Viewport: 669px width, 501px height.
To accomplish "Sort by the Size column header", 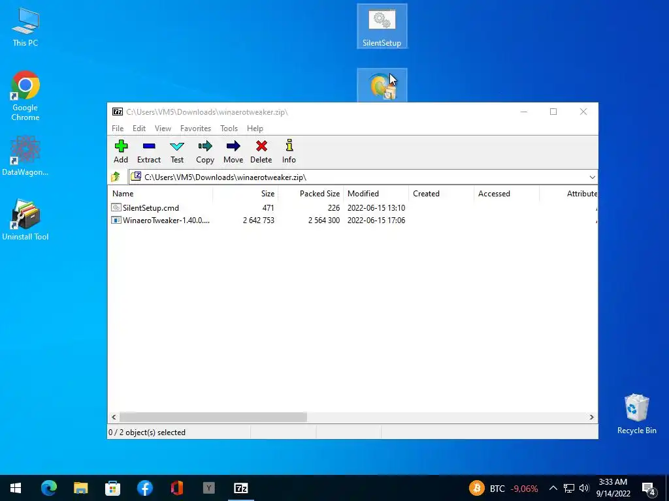I will click(x=246, y=193).
